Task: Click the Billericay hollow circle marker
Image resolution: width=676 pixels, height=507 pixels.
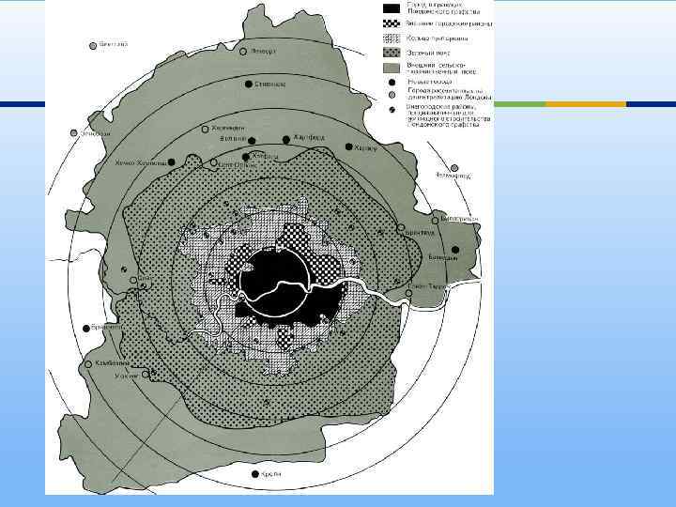Action: pos(435,221)
